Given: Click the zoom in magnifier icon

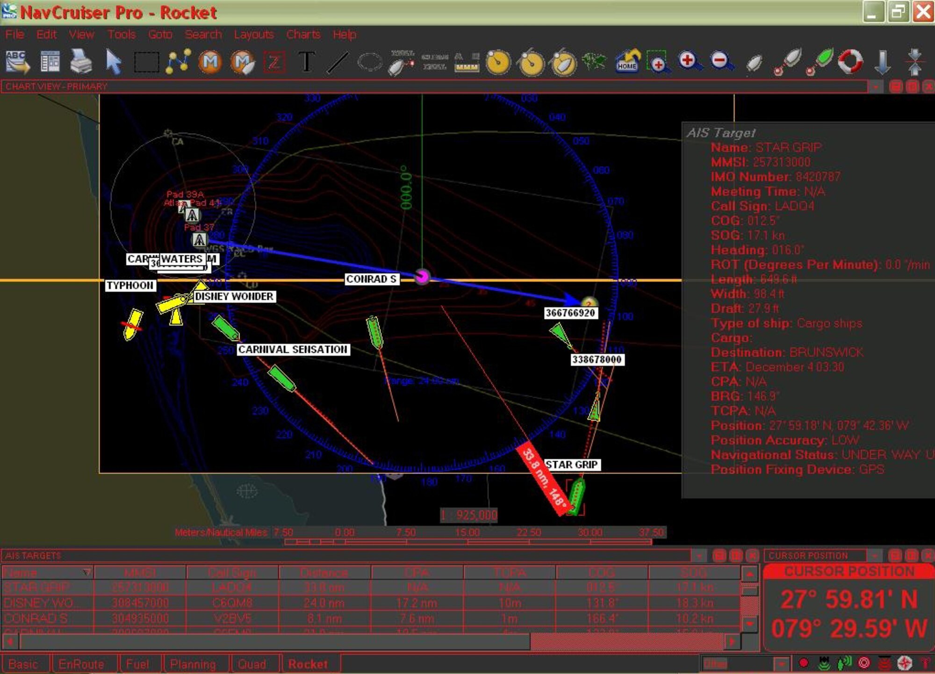Looking at the screenshot, I should 690,61.
